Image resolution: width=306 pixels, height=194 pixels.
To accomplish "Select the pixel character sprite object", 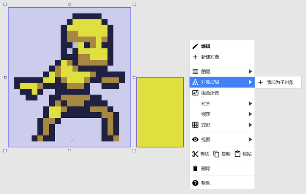I will 69,77.
